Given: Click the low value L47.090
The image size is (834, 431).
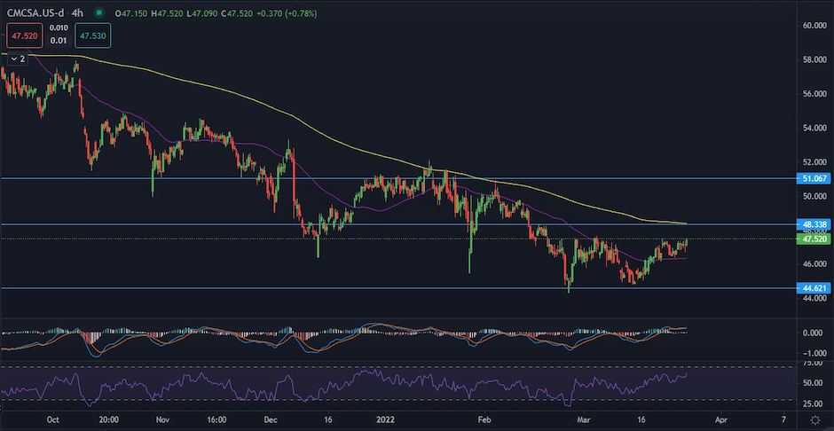Looking at the screenshot, I should pyautogui.click(x=204, y=14).
